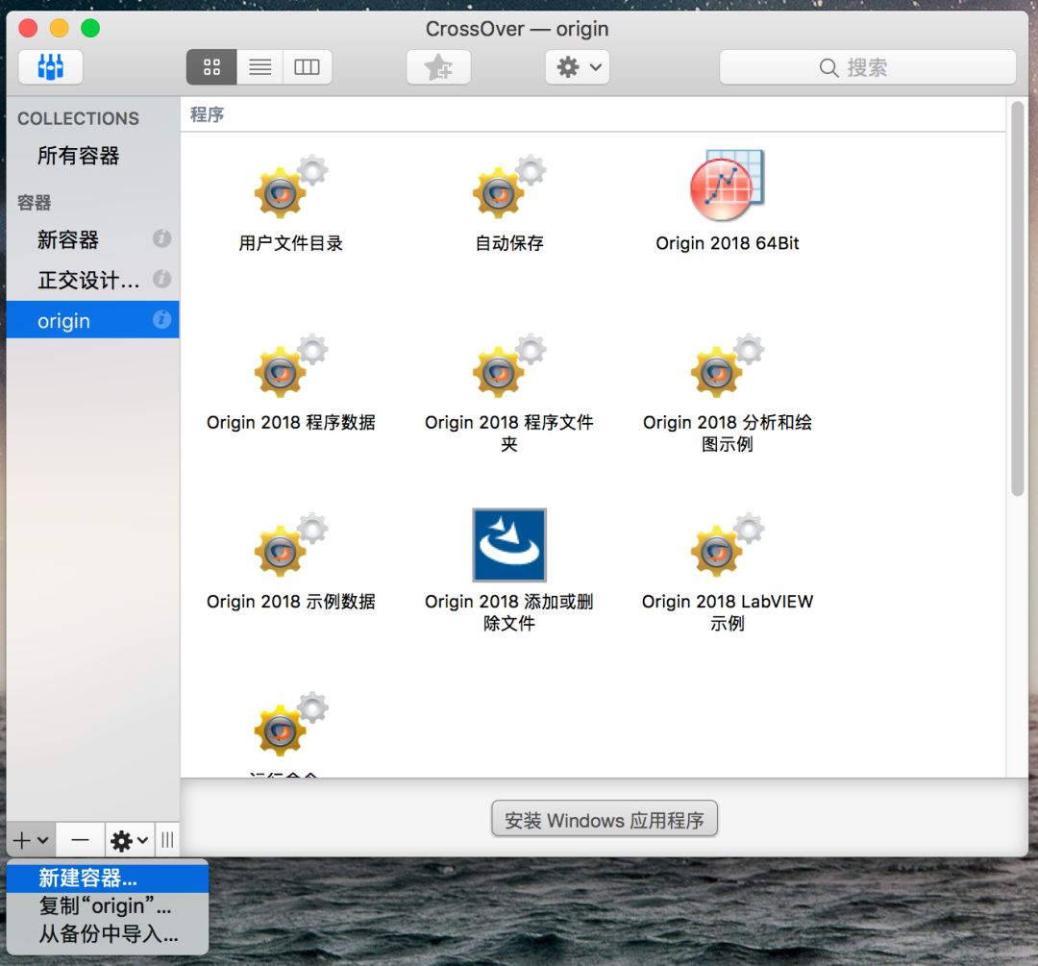
Task: Click the 程序 section header
Action: (x=208, y=114)
